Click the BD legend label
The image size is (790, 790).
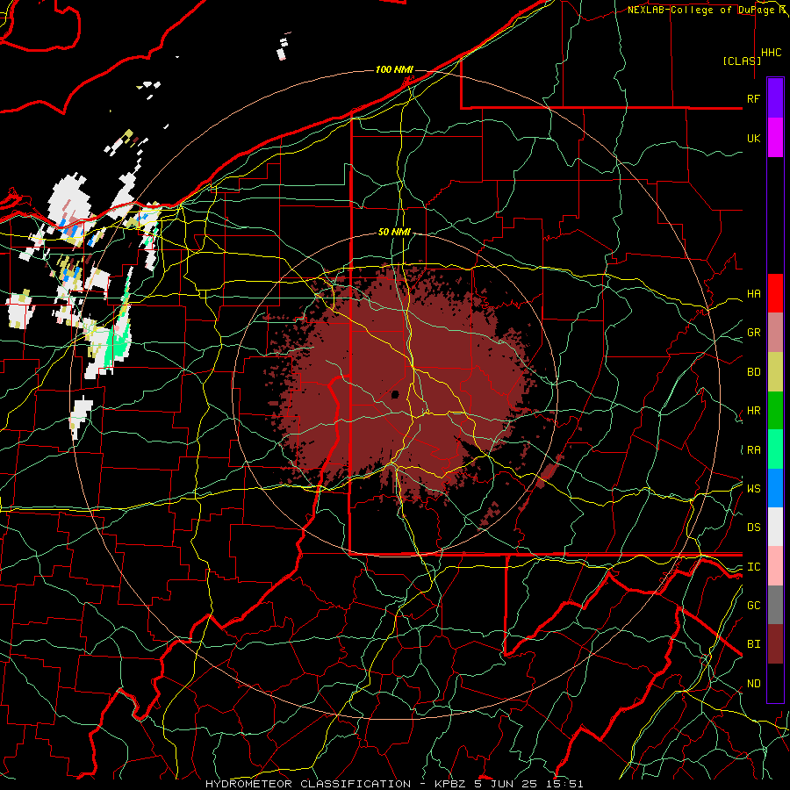coord(753,372)
